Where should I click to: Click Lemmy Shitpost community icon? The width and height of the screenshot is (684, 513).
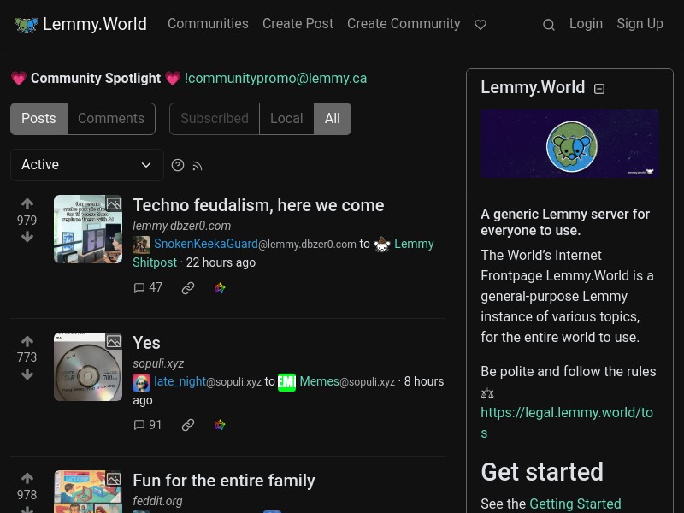tap(382, 245)
